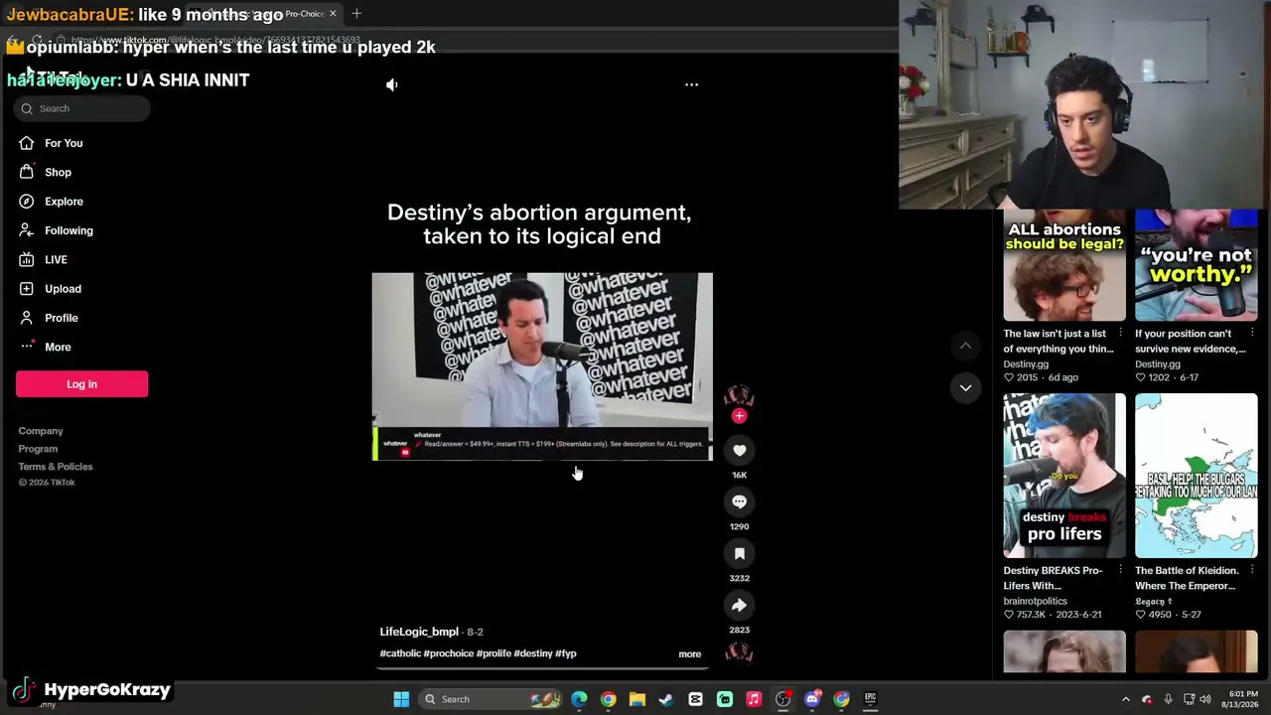Image resolution: width=1271 pixels, height=715 pixels.
Task: Open the #prochoice hashtag
Action: [449, 653]
